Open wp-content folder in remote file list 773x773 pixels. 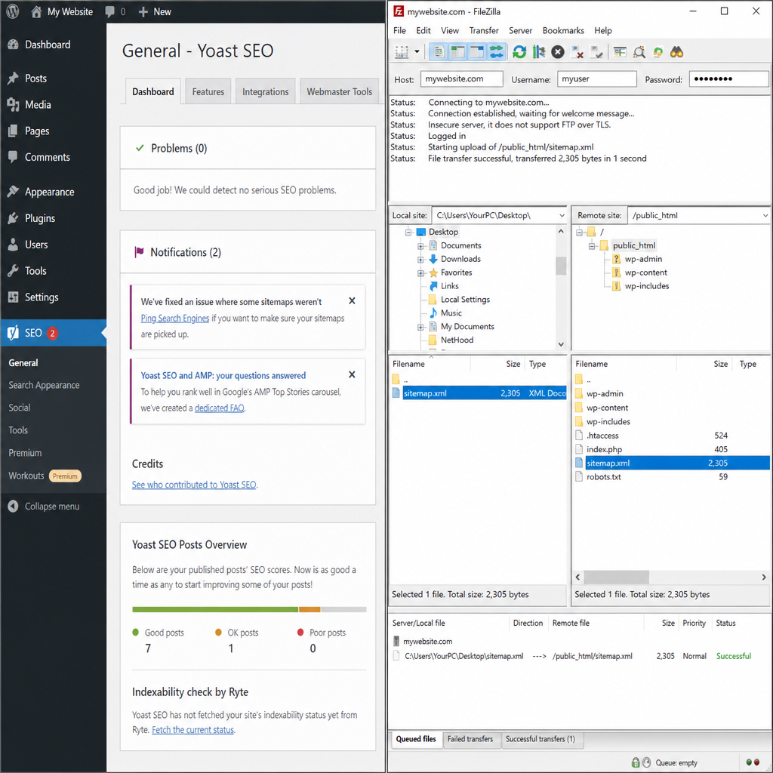pyautogui.click(x=607, y=408)
